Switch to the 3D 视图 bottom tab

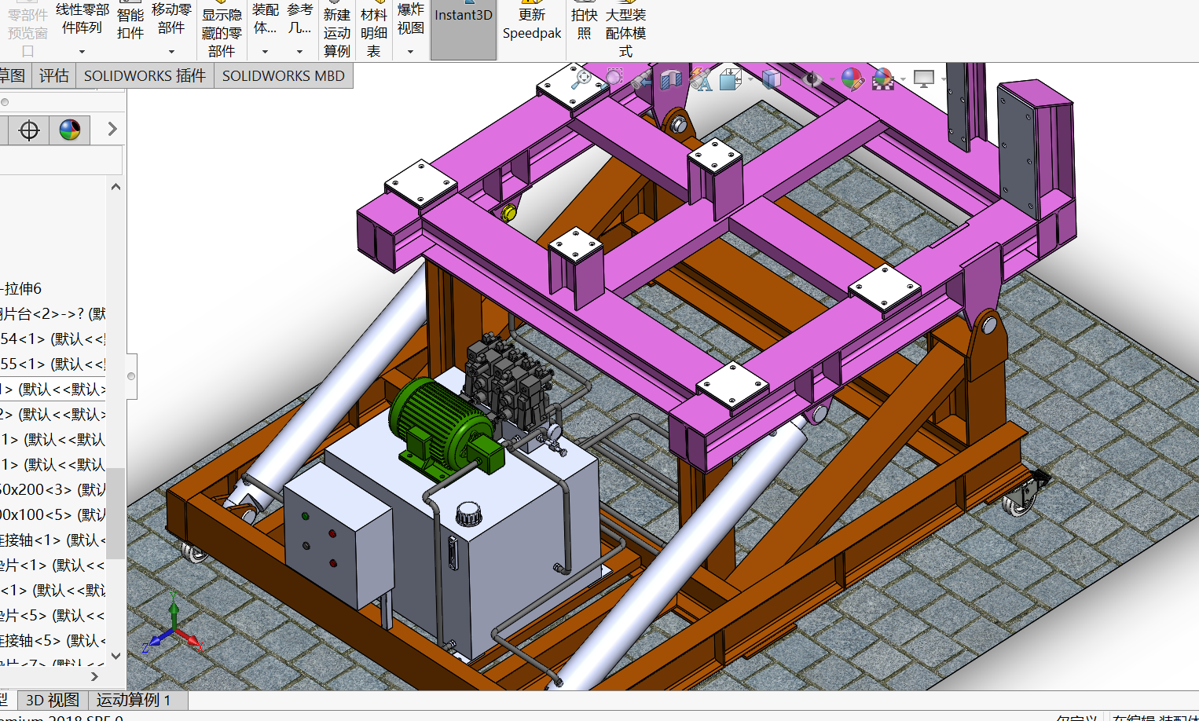[53, 700]
